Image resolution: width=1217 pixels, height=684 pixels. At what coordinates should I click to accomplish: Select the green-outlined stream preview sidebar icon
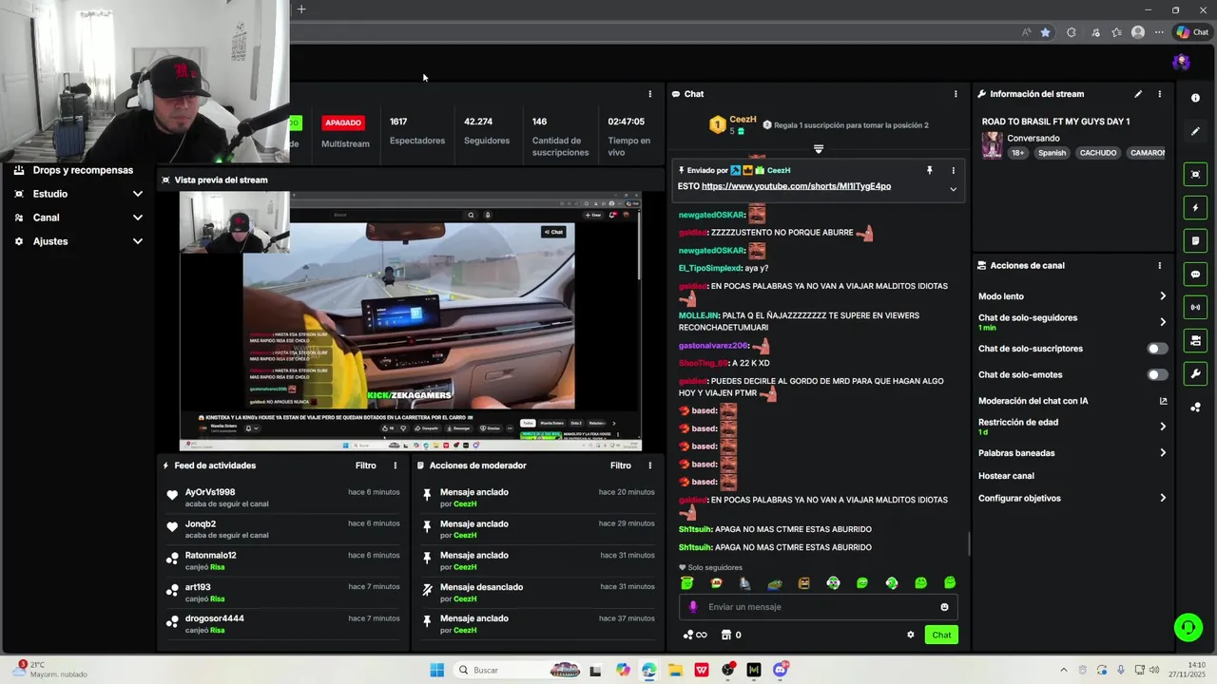click(x=1195, y=174)
